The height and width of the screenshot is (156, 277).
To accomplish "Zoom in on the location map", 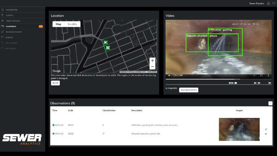I will coord(152,60).
